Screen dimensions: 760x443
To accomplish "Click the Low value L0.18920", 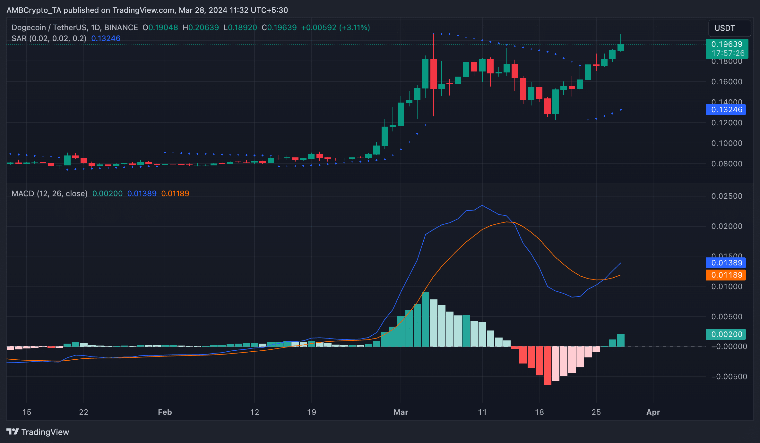I will point(240,28).
